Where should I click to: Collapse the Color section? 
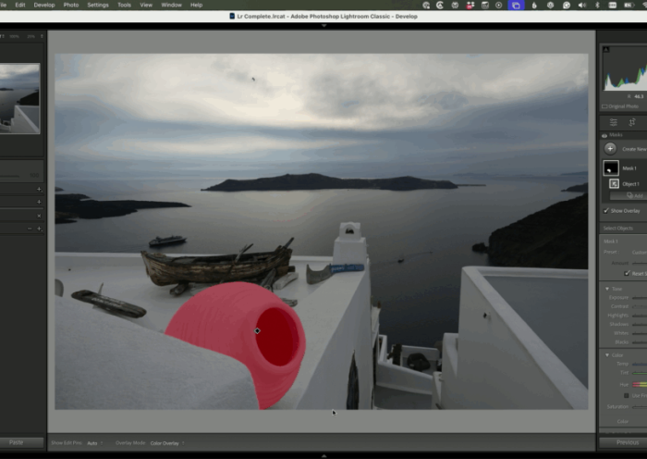606,354
